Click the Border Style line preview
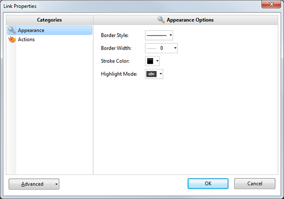284x199 pixels. [156, 35]
